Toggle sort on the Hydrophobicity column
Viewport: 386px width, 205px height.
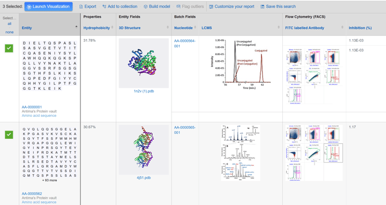tap(112, 27)
